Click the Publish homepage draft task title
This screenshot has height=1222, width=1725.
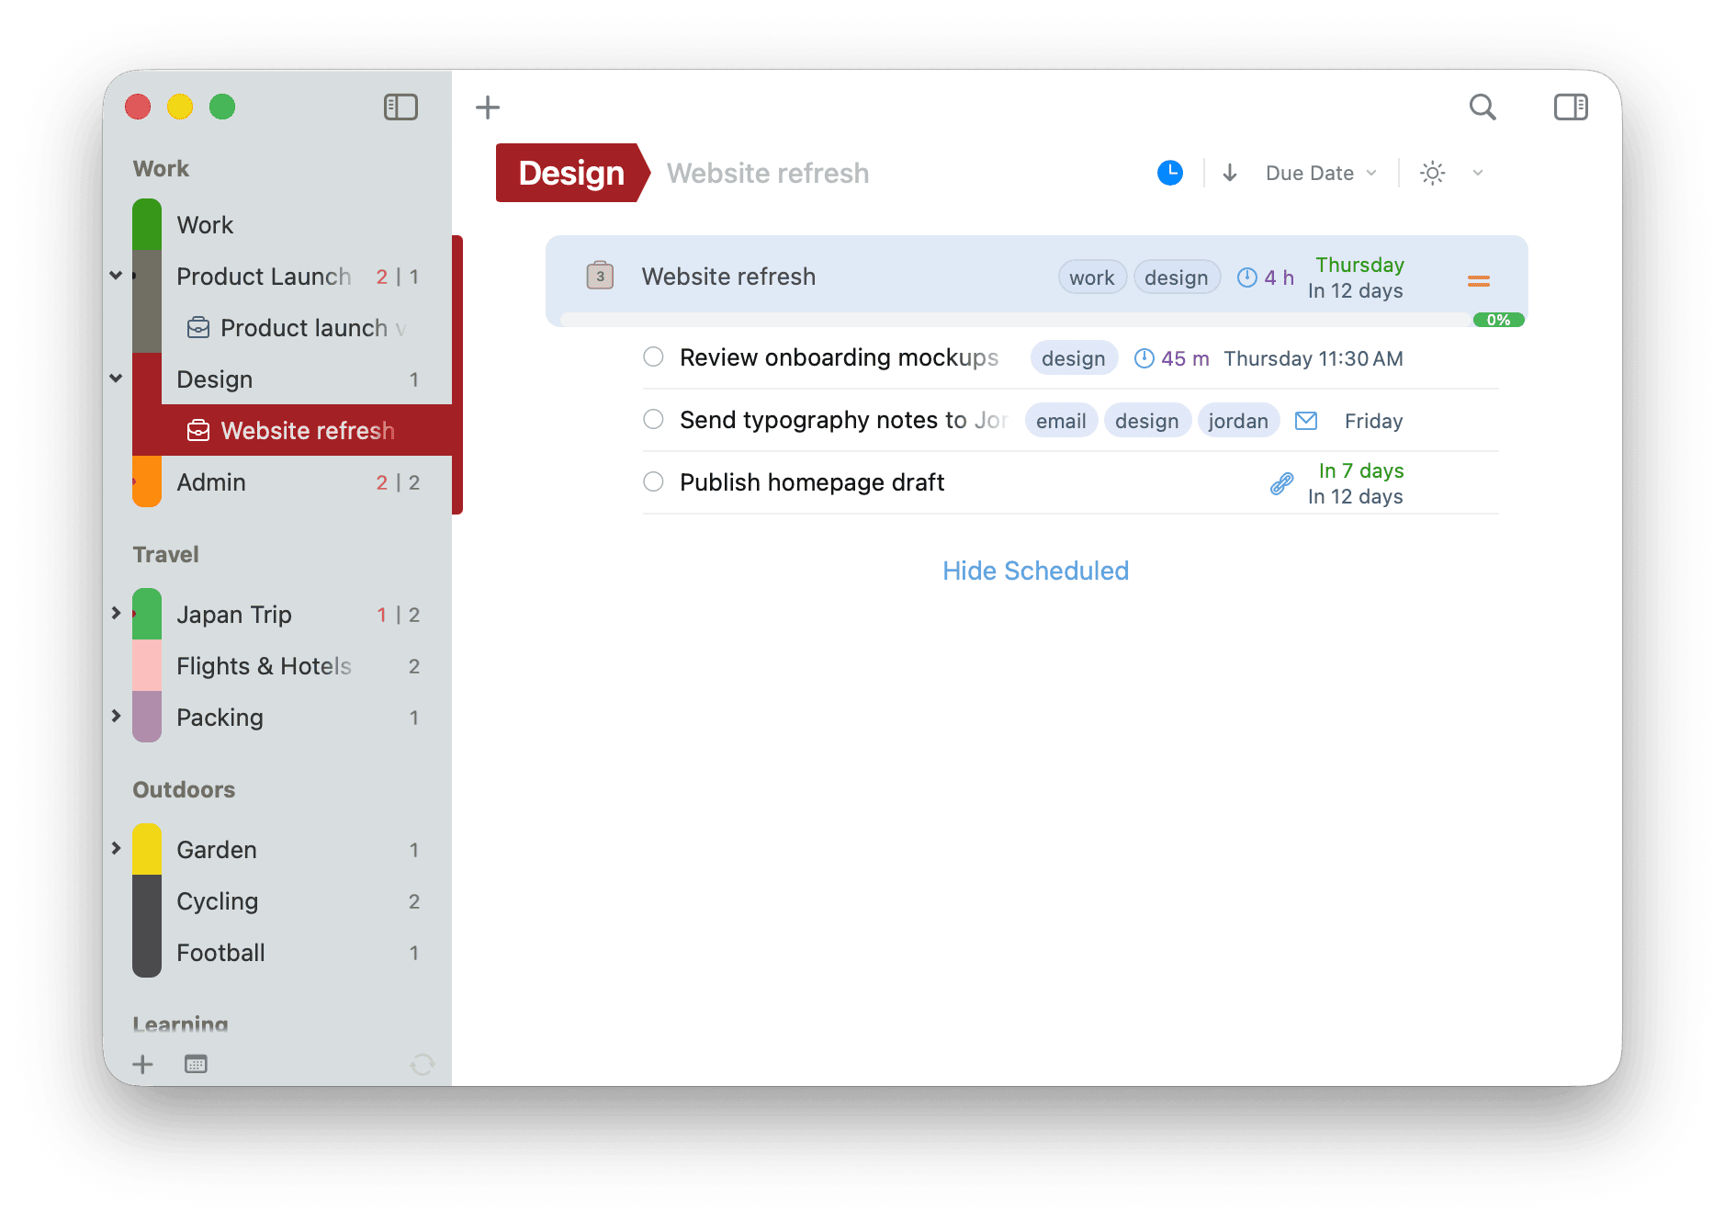tap(812, 482)
